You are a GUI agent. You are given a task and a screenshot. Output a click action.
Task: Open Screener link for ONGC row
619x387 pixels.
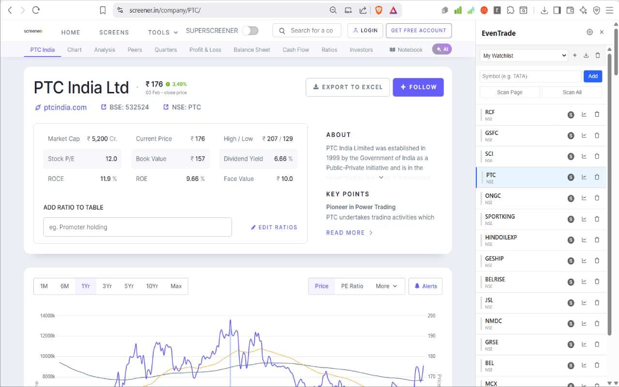pyautogui.click(x=571, y=198)
